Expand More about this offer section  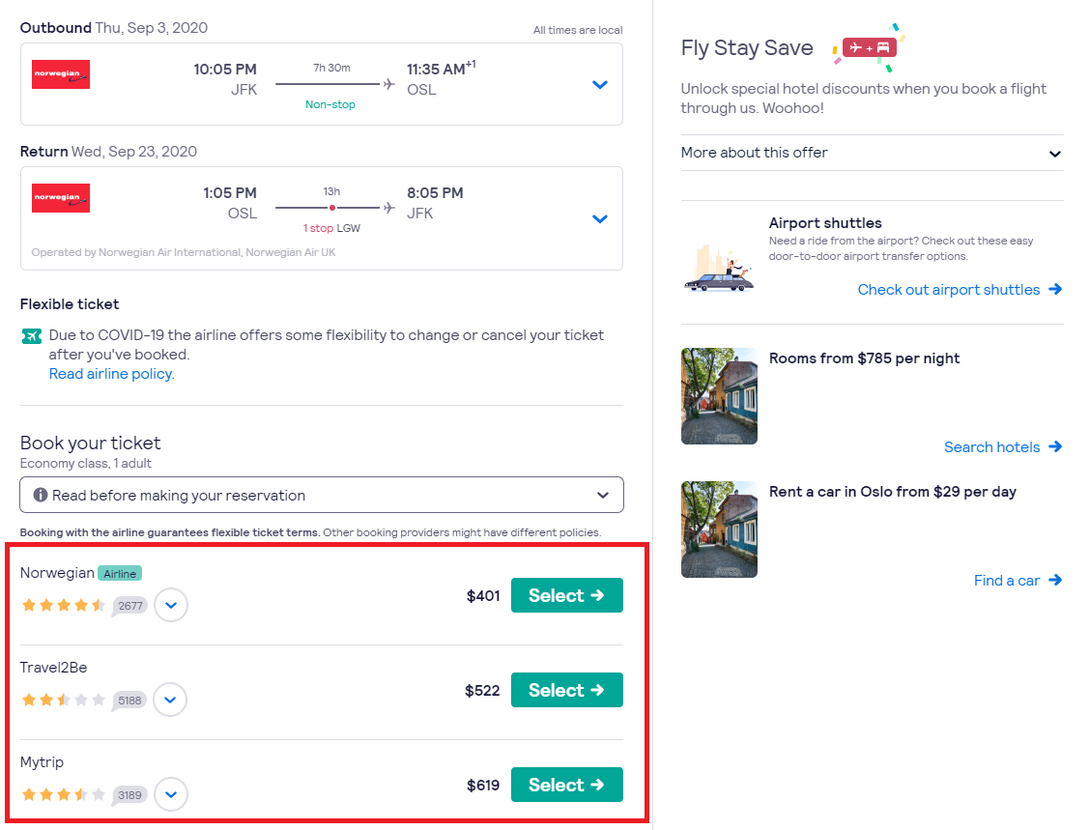click(x=872, y=153)
